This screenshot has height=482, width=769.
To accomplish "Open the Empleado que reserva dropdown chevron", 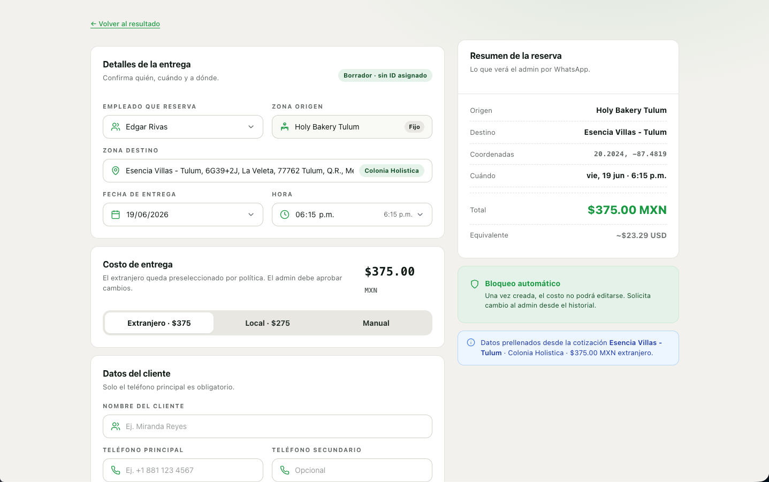I will coord(251,127).
